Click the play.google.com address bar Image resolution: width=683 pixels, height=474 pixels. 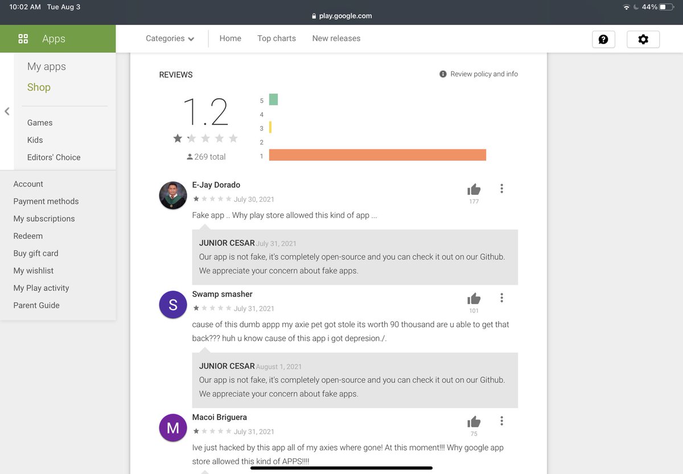point(341,16)
